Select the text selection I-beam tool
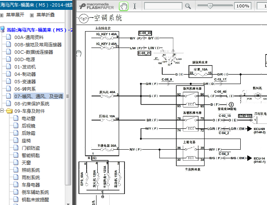 (135, 6)
